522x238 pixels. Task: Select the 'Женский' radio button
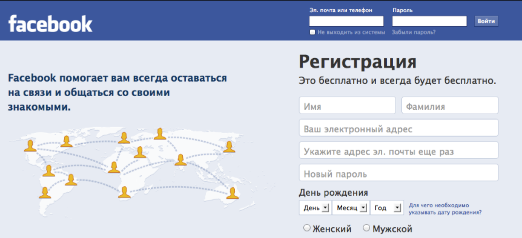(x=307, y=228)
